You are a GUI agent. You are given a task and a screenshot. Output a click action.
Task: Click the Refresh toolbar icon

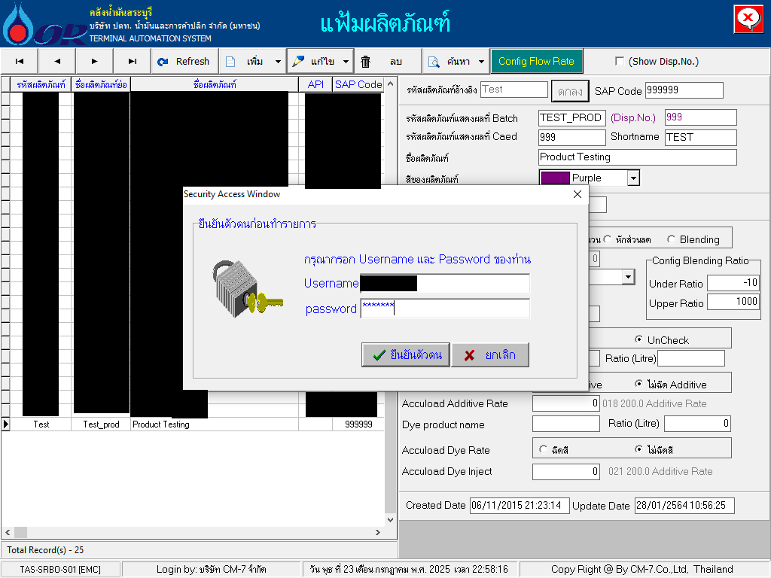[x=163, y=62]
